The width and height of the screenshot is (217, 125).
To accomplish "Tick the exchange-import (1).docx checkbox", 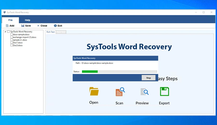I will (12, 37).
